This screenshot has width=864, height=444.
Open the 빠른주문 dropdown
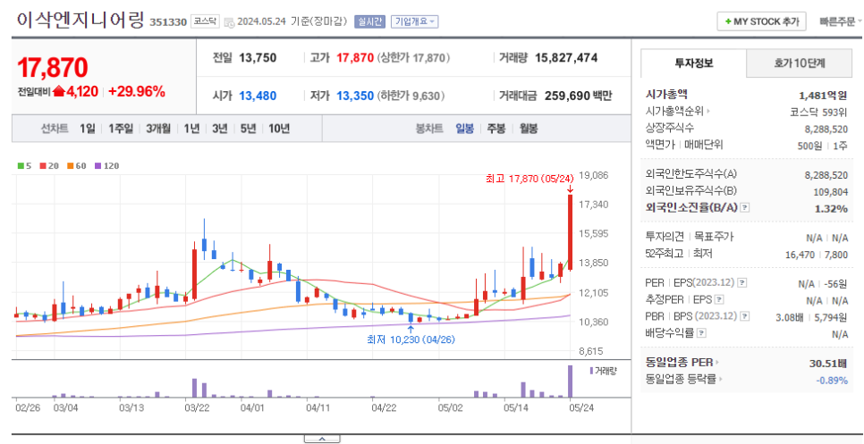[x=841, y=21]
